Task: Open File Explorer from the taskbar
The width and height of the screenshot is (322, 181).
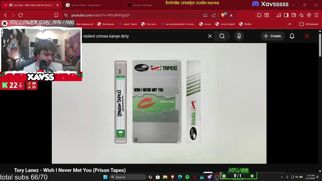Action: click(x=165, y=177)
